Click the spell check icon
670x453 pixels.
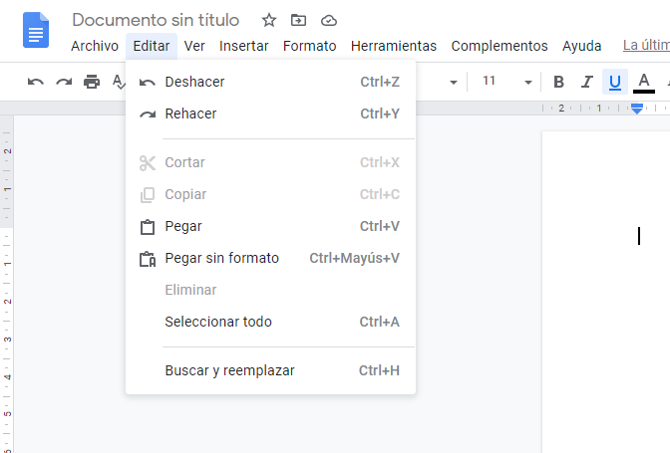(119, 82)
